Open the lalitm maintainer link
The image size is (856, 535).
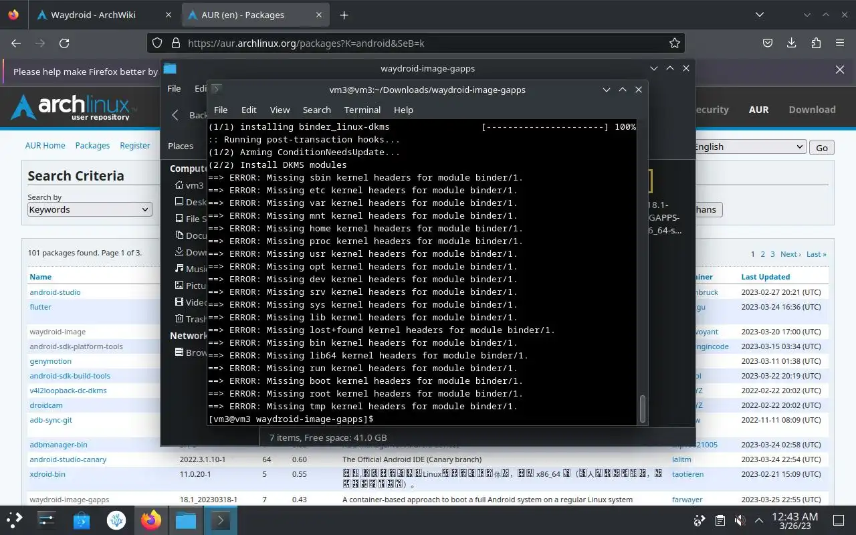682,459
